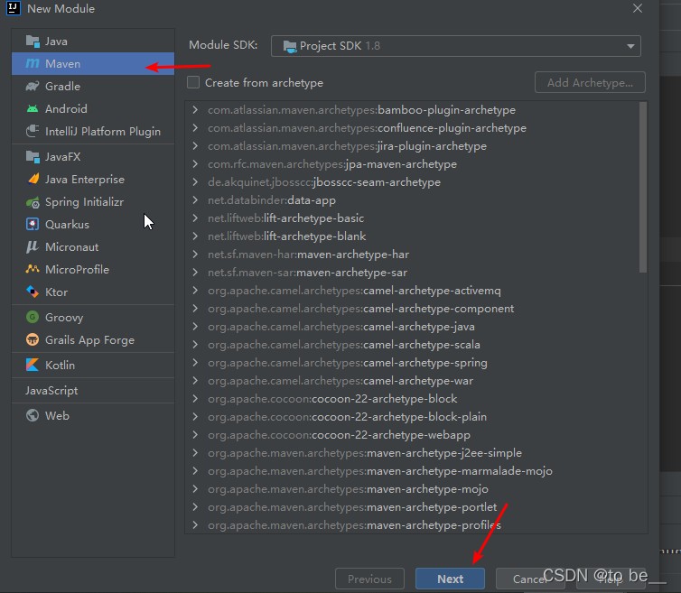Select maven-archetype-profiles row

pyautogui.click(x=412, y=524)
